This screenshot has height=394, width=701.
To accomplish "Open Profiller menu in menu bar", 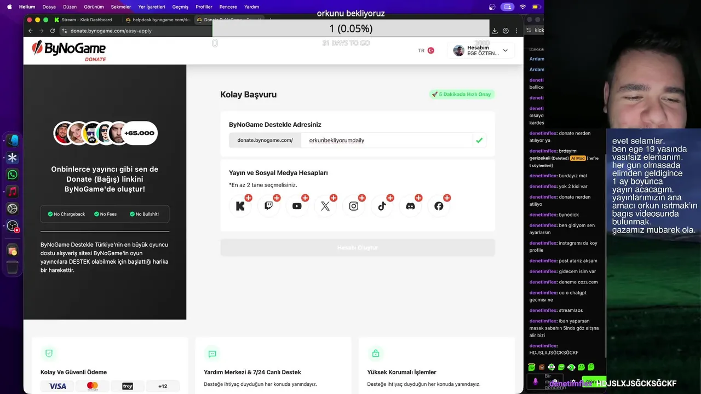I will [x=204, y=7].
